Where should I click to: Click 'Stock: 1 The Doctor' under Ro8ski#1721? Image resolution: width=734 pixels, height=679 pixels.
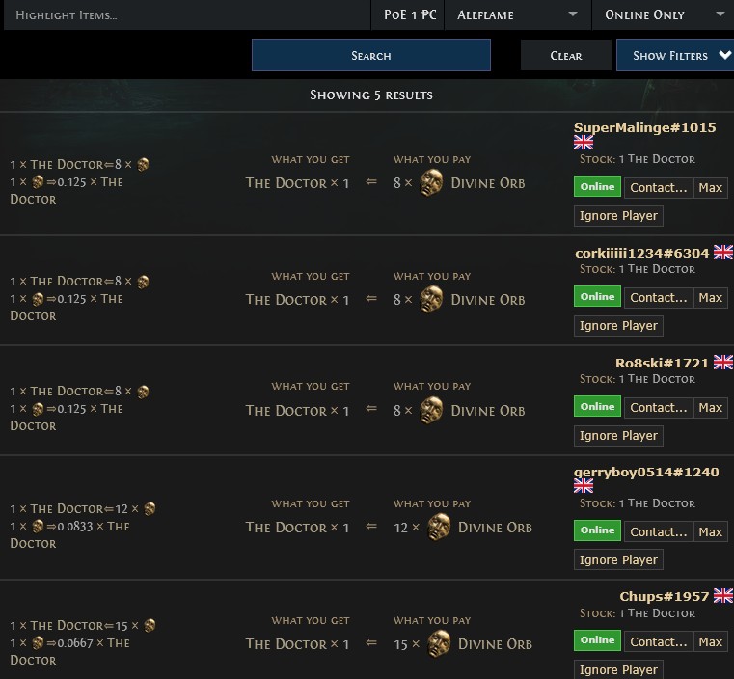638,379
